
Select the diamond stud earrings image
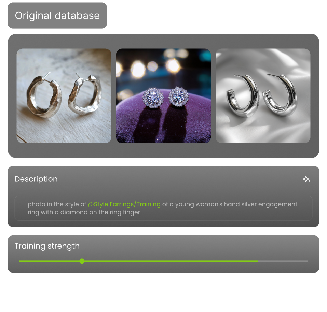click(163, 96)
